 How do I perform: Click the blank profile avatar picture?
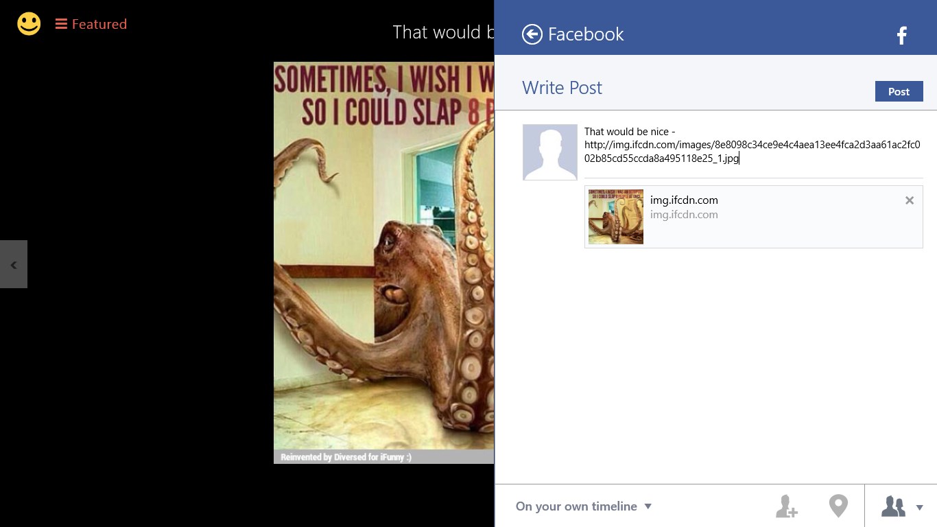(x=549, y=152)
